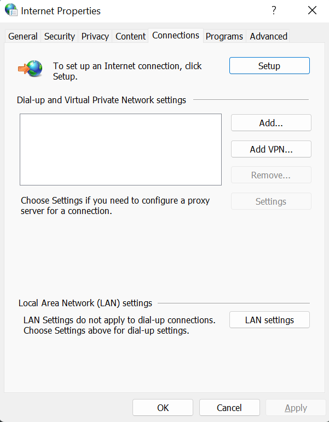The image size is (329, 422).
Task: Open the Security tab
Action: coord(59,36)
